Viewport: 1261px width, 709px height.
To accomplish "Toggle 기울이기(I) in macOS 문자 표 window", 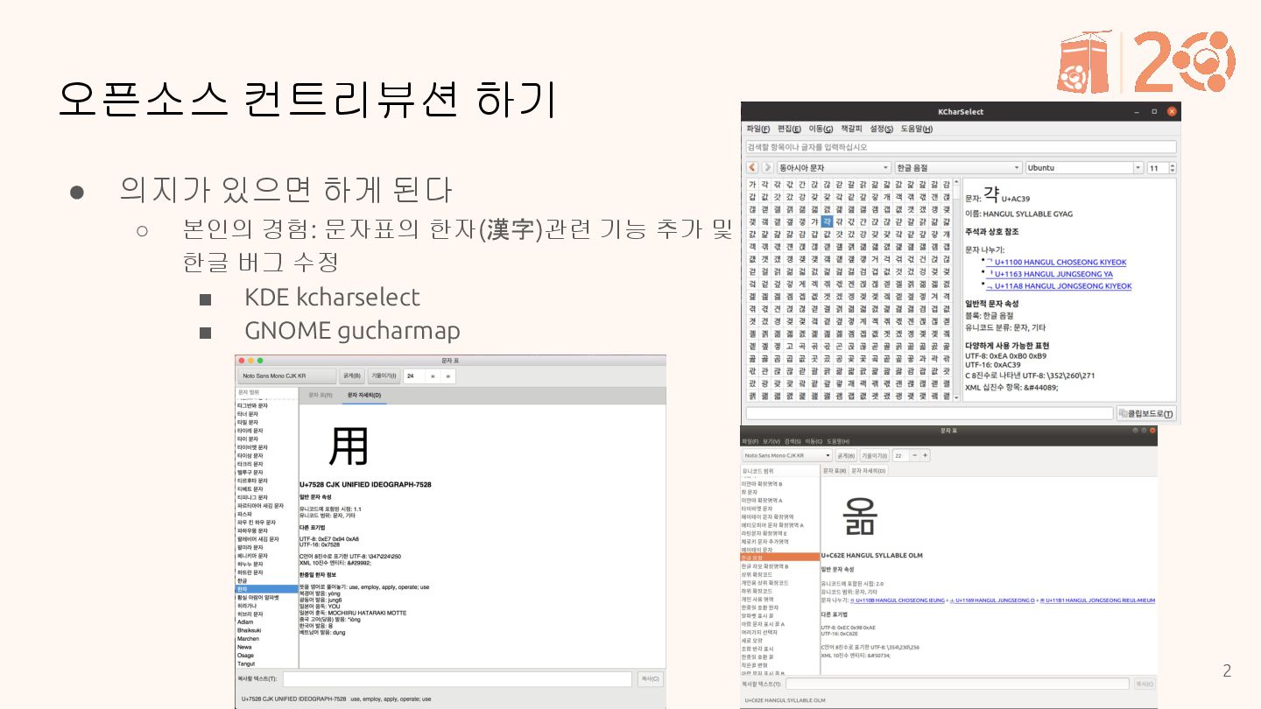I will [384, 376].
